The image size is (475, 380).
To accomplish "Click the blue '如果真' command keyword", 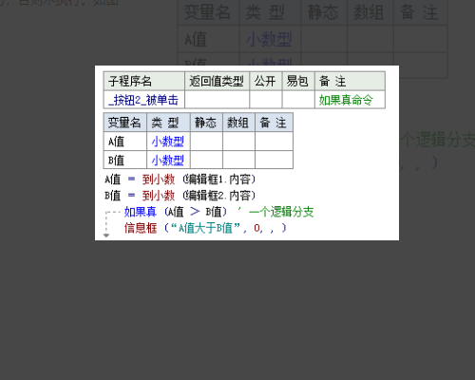I will [141, 212].
